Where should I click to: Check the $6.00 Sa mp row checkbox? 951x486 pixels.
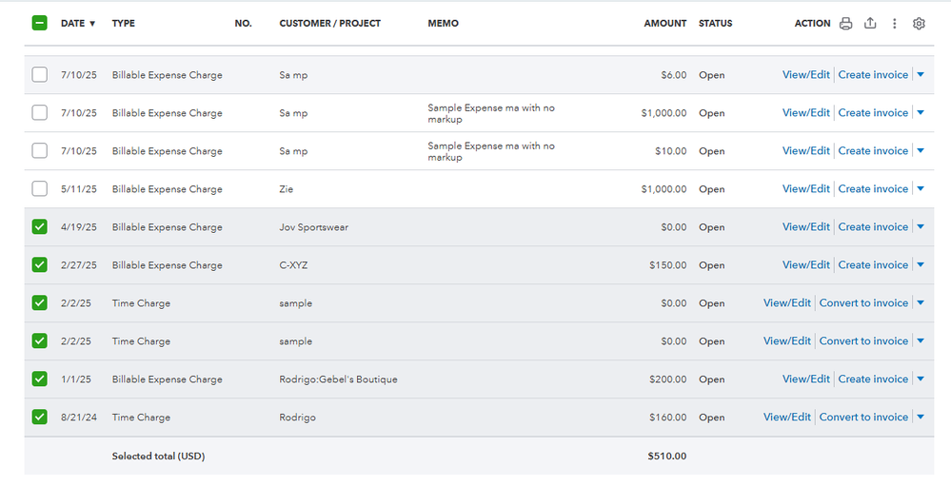tap(40, 75)
